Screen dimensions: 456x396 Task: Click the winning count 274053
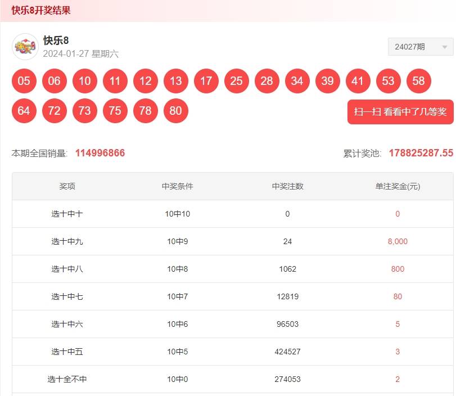288,379
